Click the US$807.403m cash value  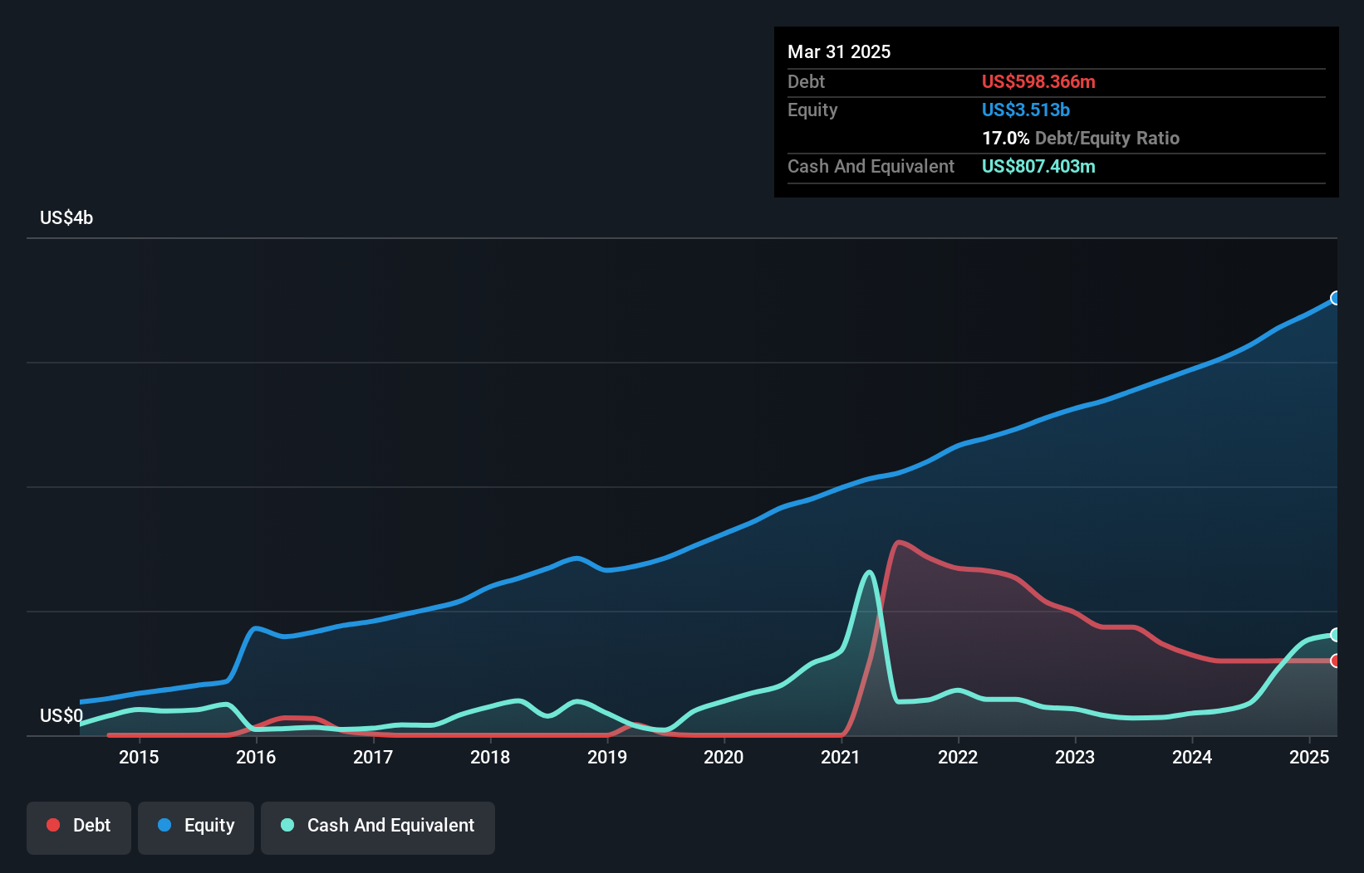click(1038, 166)
